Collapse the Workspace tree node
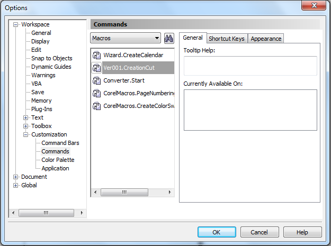 pyautogui.click(x=15, y=25)
